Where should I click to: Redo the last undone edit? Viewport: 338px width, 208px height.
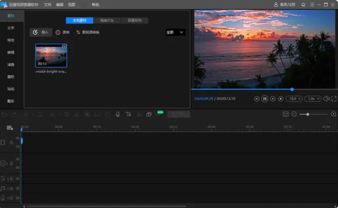[x=14, y=114]
